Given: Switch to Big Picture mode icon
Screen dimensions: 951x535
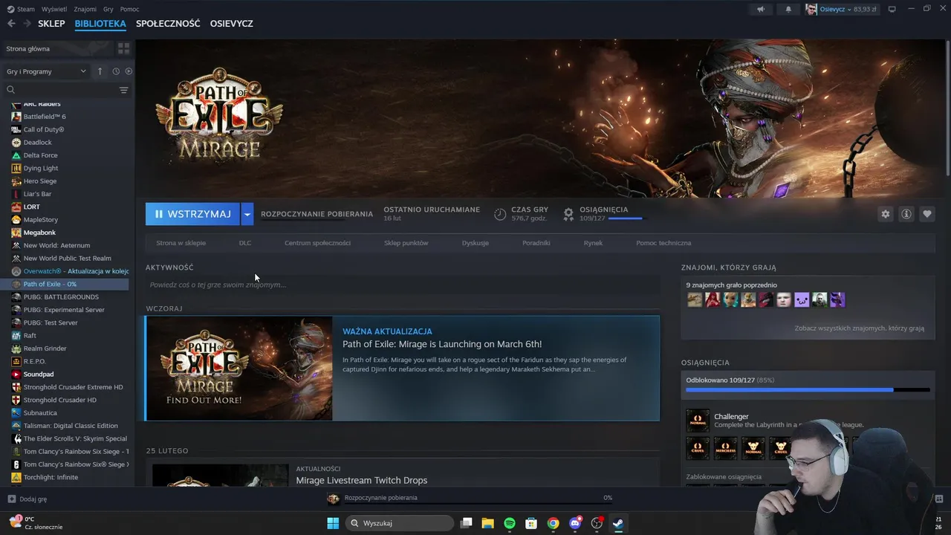Looking at the screenshot, I should point(892,9).
